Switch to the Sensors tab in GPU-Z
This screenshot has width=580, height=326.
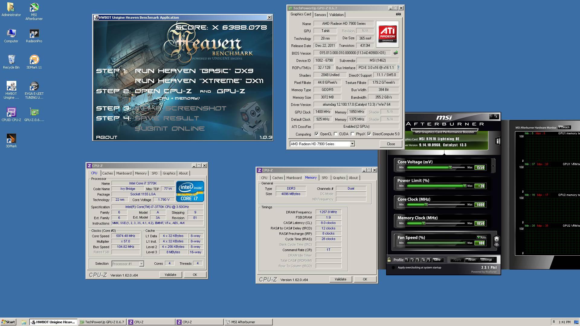pyautogui.click(x=320, y=14)
